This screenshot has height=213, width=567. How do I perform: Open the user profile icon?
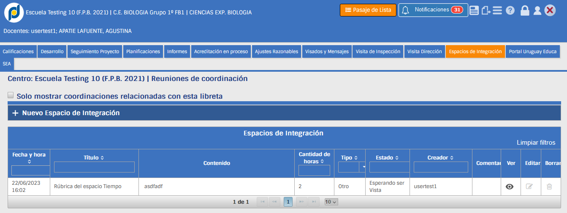537,11
